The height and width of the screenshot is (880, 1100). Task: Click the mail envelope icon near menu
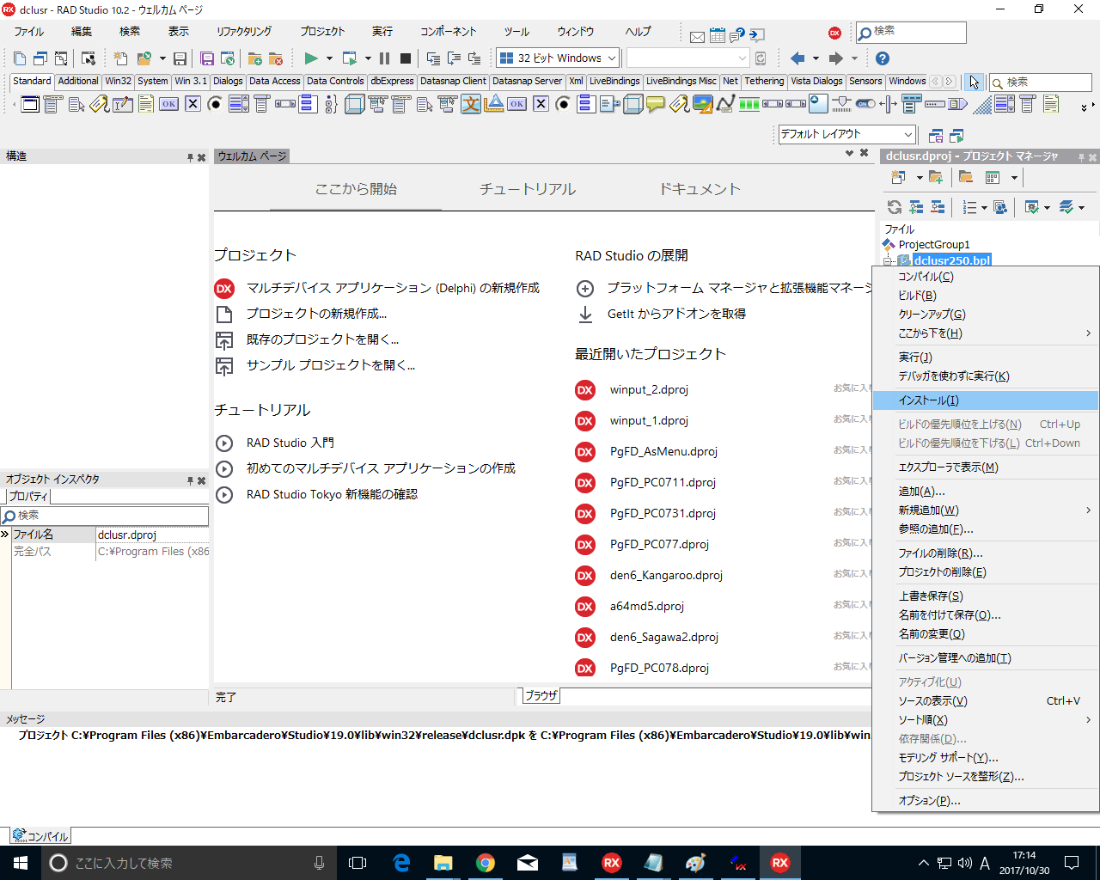coord(697,36)
